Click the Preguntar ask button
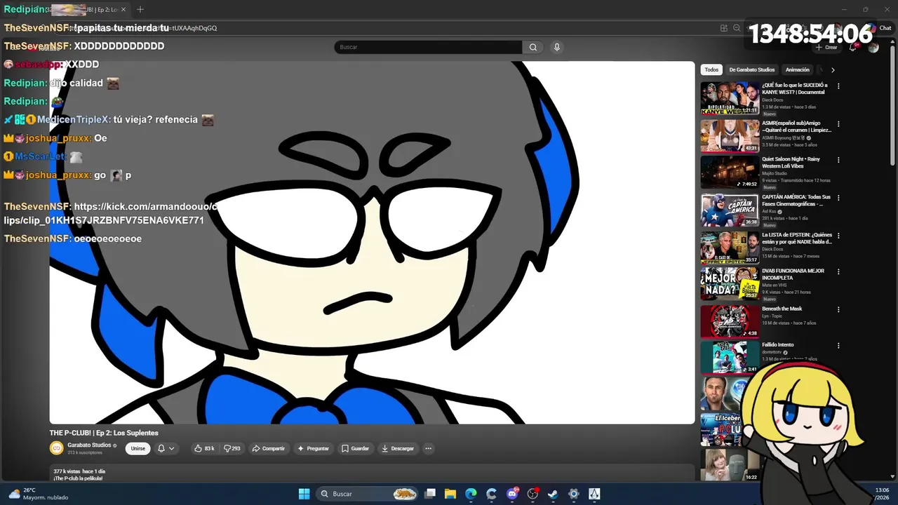Image resolution: width=898 pixels, height=505 pixels. 314,448
